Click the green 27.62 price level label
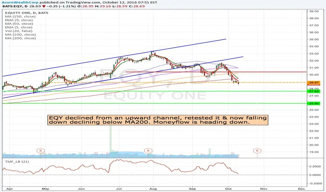The image size is (326, 192). 314,91
